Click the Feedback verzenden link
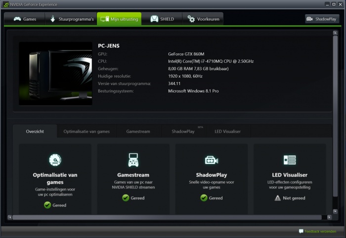 click(320, 232)
